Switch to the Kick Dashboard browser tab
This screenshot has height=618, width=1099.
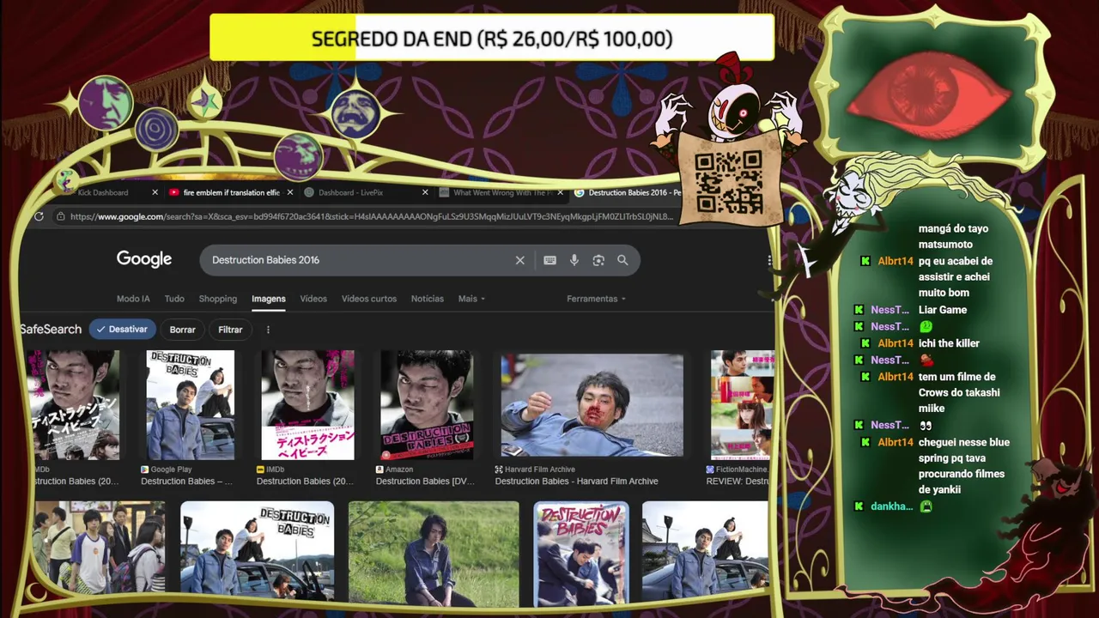103,192
